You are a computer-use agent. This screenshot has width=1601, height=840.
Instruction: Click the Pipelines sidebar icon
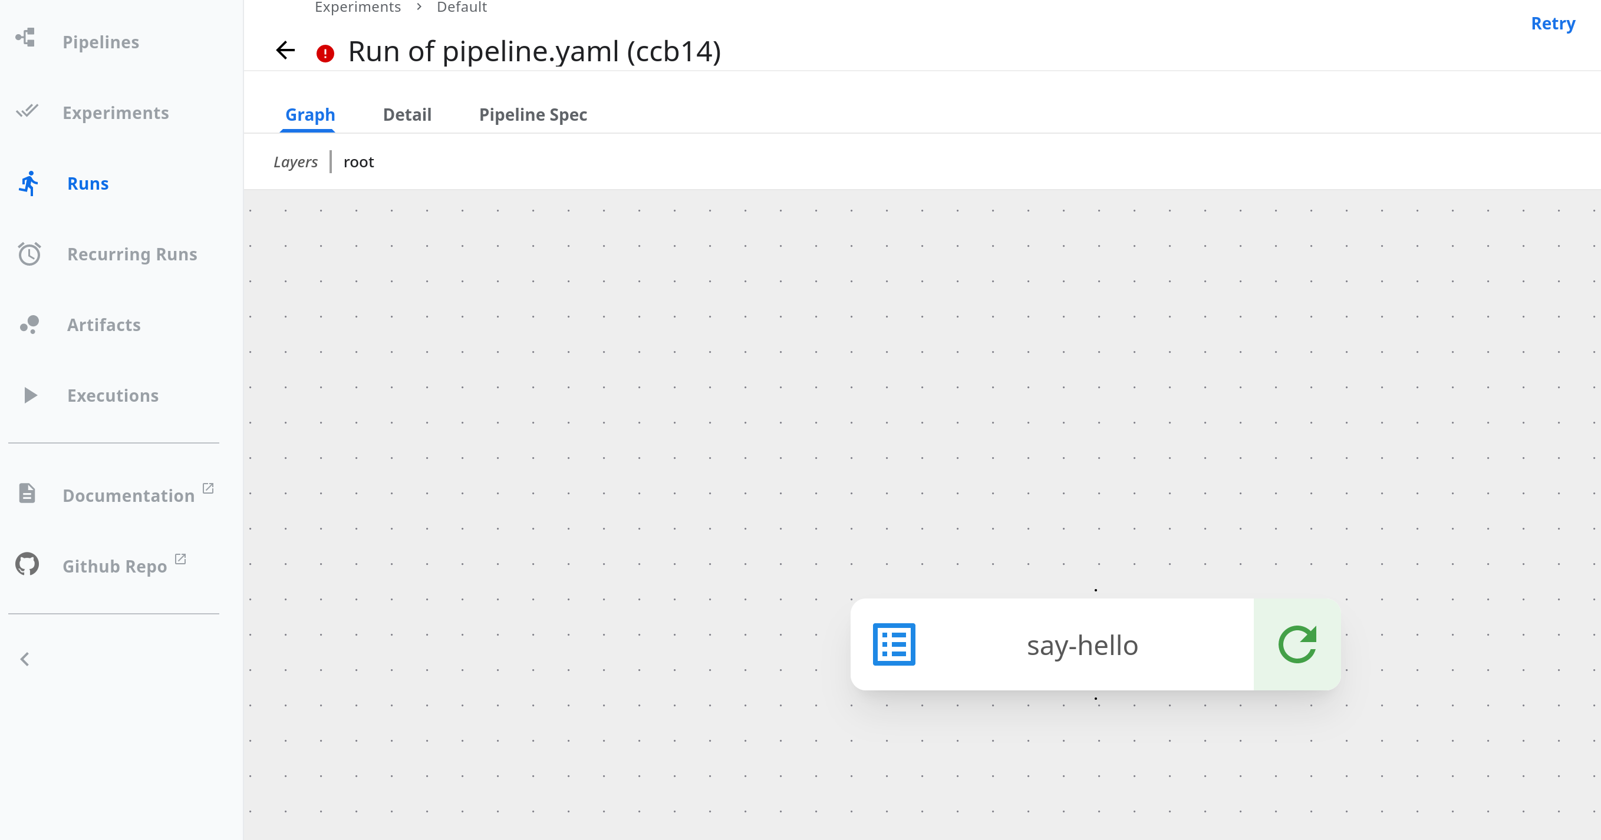pos(25,38)
